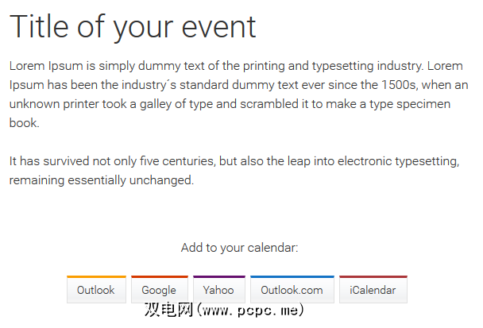483x328 pixels.
Task: Click red-orange strip atop the Google button
Action: click(159, 277)
